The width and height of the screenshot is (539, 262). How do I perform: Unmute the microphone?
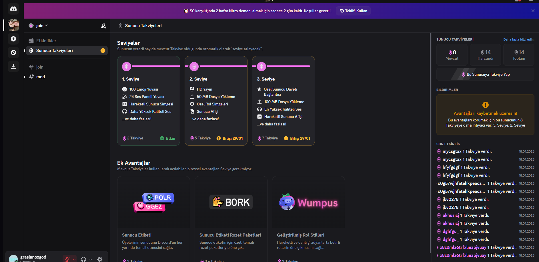(x=67, y=259)
